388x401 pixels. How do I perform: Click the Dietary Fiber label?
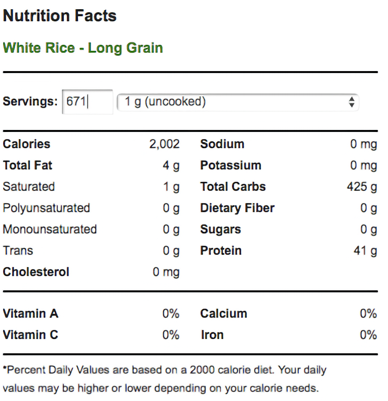click(x=237, y=208)
